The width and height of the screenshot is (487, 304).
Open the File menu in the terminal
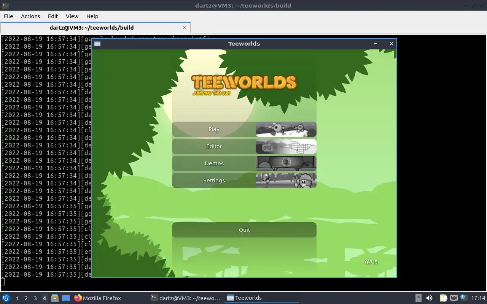(8, 16)
